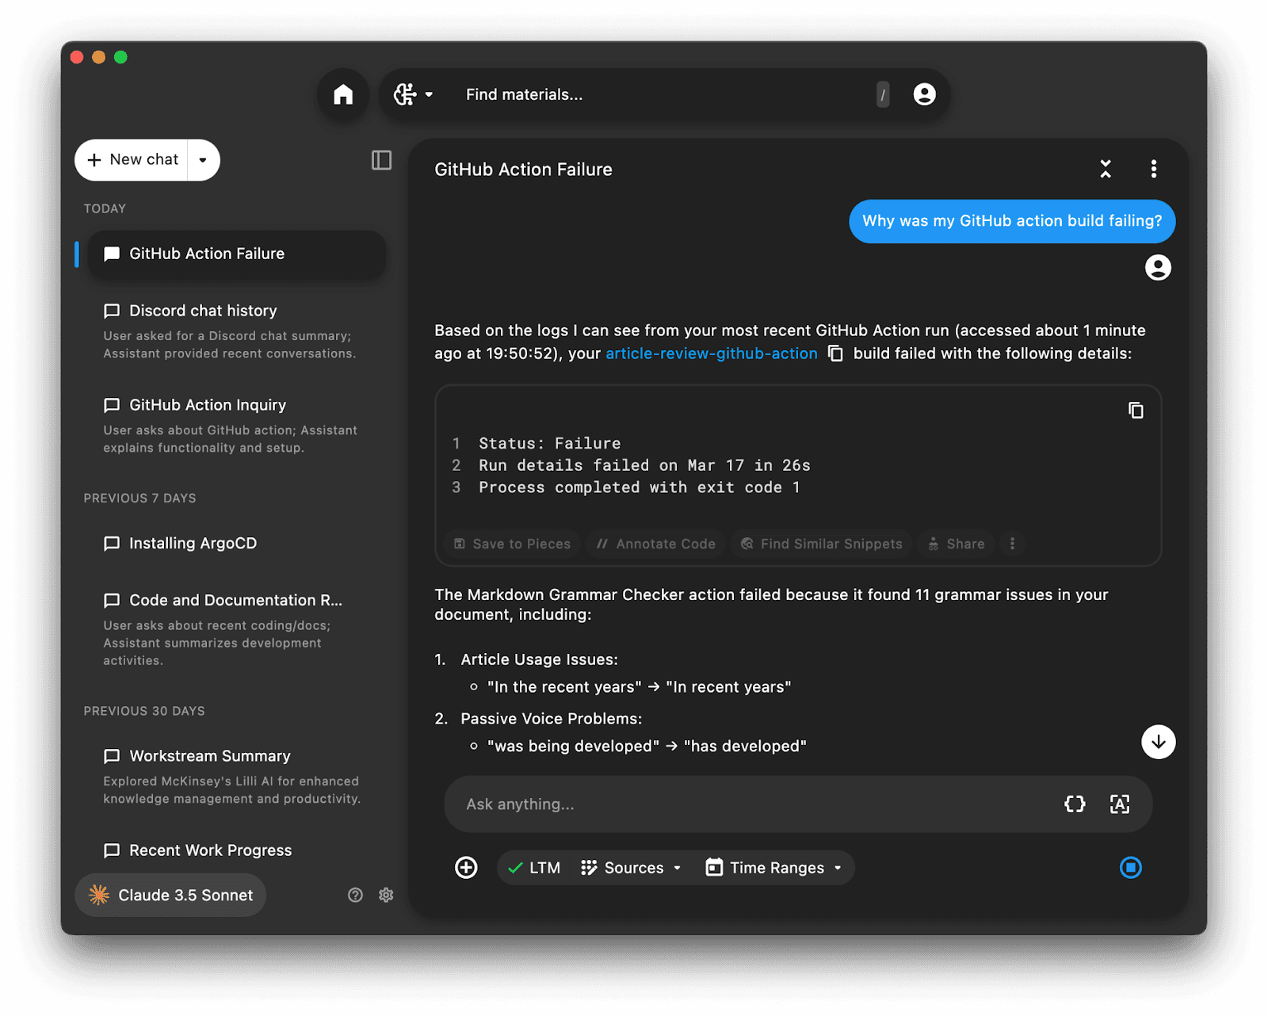The height and width of the screenshot is (1016, 1268).
Task: Click the 'Status: Failure' code line
Action: click(x=549, y=443)
